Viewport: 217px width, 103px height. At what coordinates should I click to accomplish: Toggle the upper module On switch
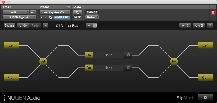(x=89, y=55)
